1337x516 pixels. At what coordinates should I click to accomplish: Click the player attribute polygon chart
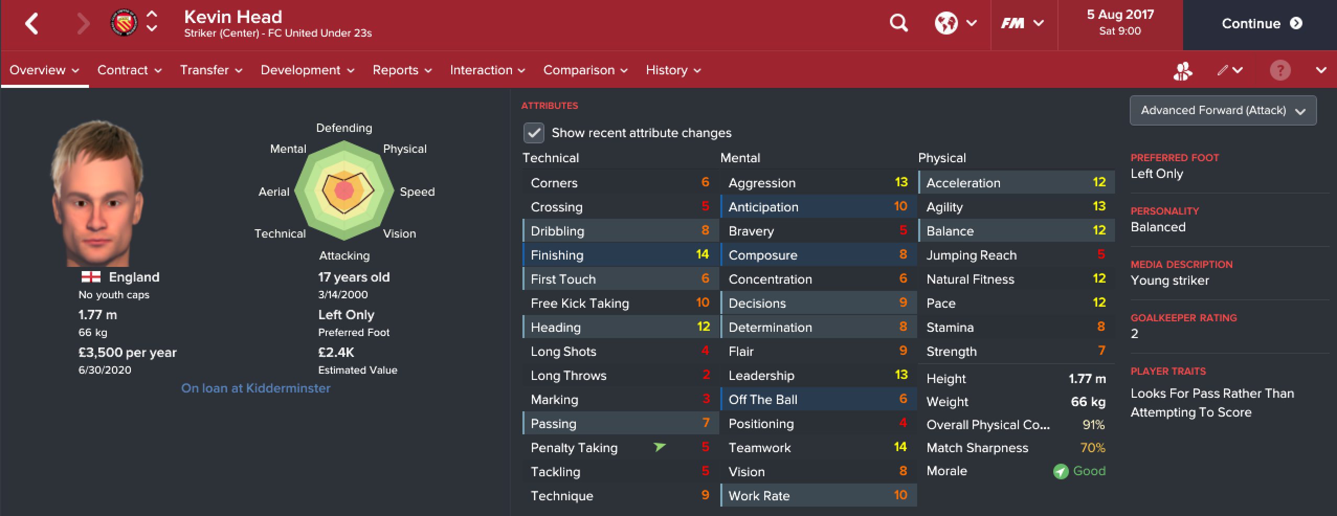click(x=344, y=191)
